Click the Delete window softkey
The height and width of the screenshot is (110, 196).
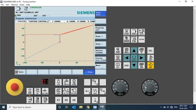tap(101, 52)
